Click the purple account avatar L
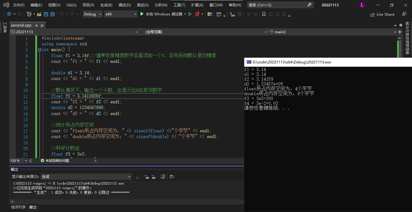Screen dimensions: 412x212 click(x=362, y=5)
